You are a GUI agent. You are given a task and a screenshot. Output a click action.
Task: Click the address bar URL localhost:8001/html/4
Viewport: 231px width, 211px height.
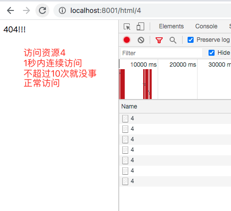106,10
